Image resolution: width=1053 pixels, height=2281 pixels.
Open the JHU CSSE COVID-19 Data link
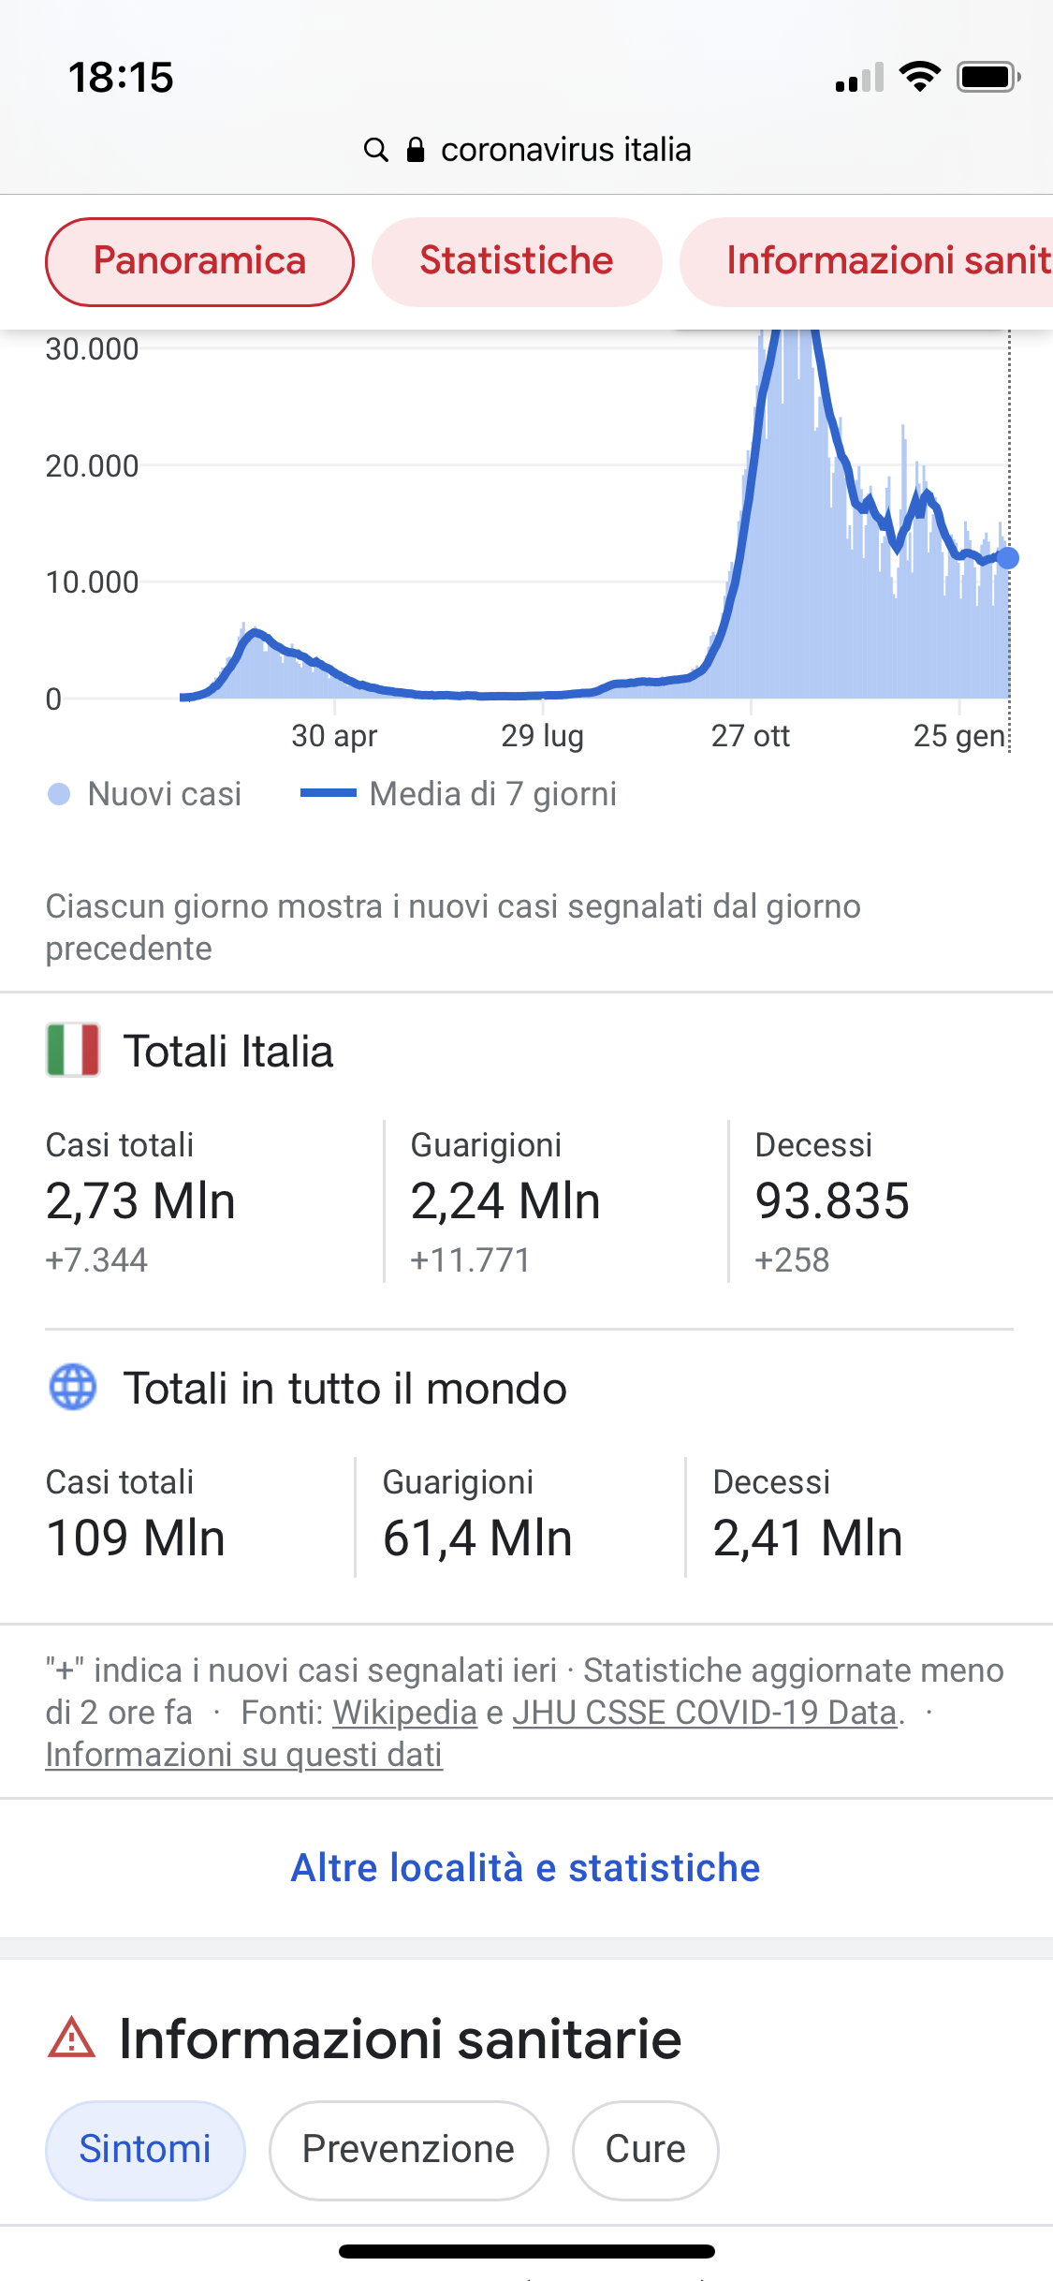point(705,1713)
